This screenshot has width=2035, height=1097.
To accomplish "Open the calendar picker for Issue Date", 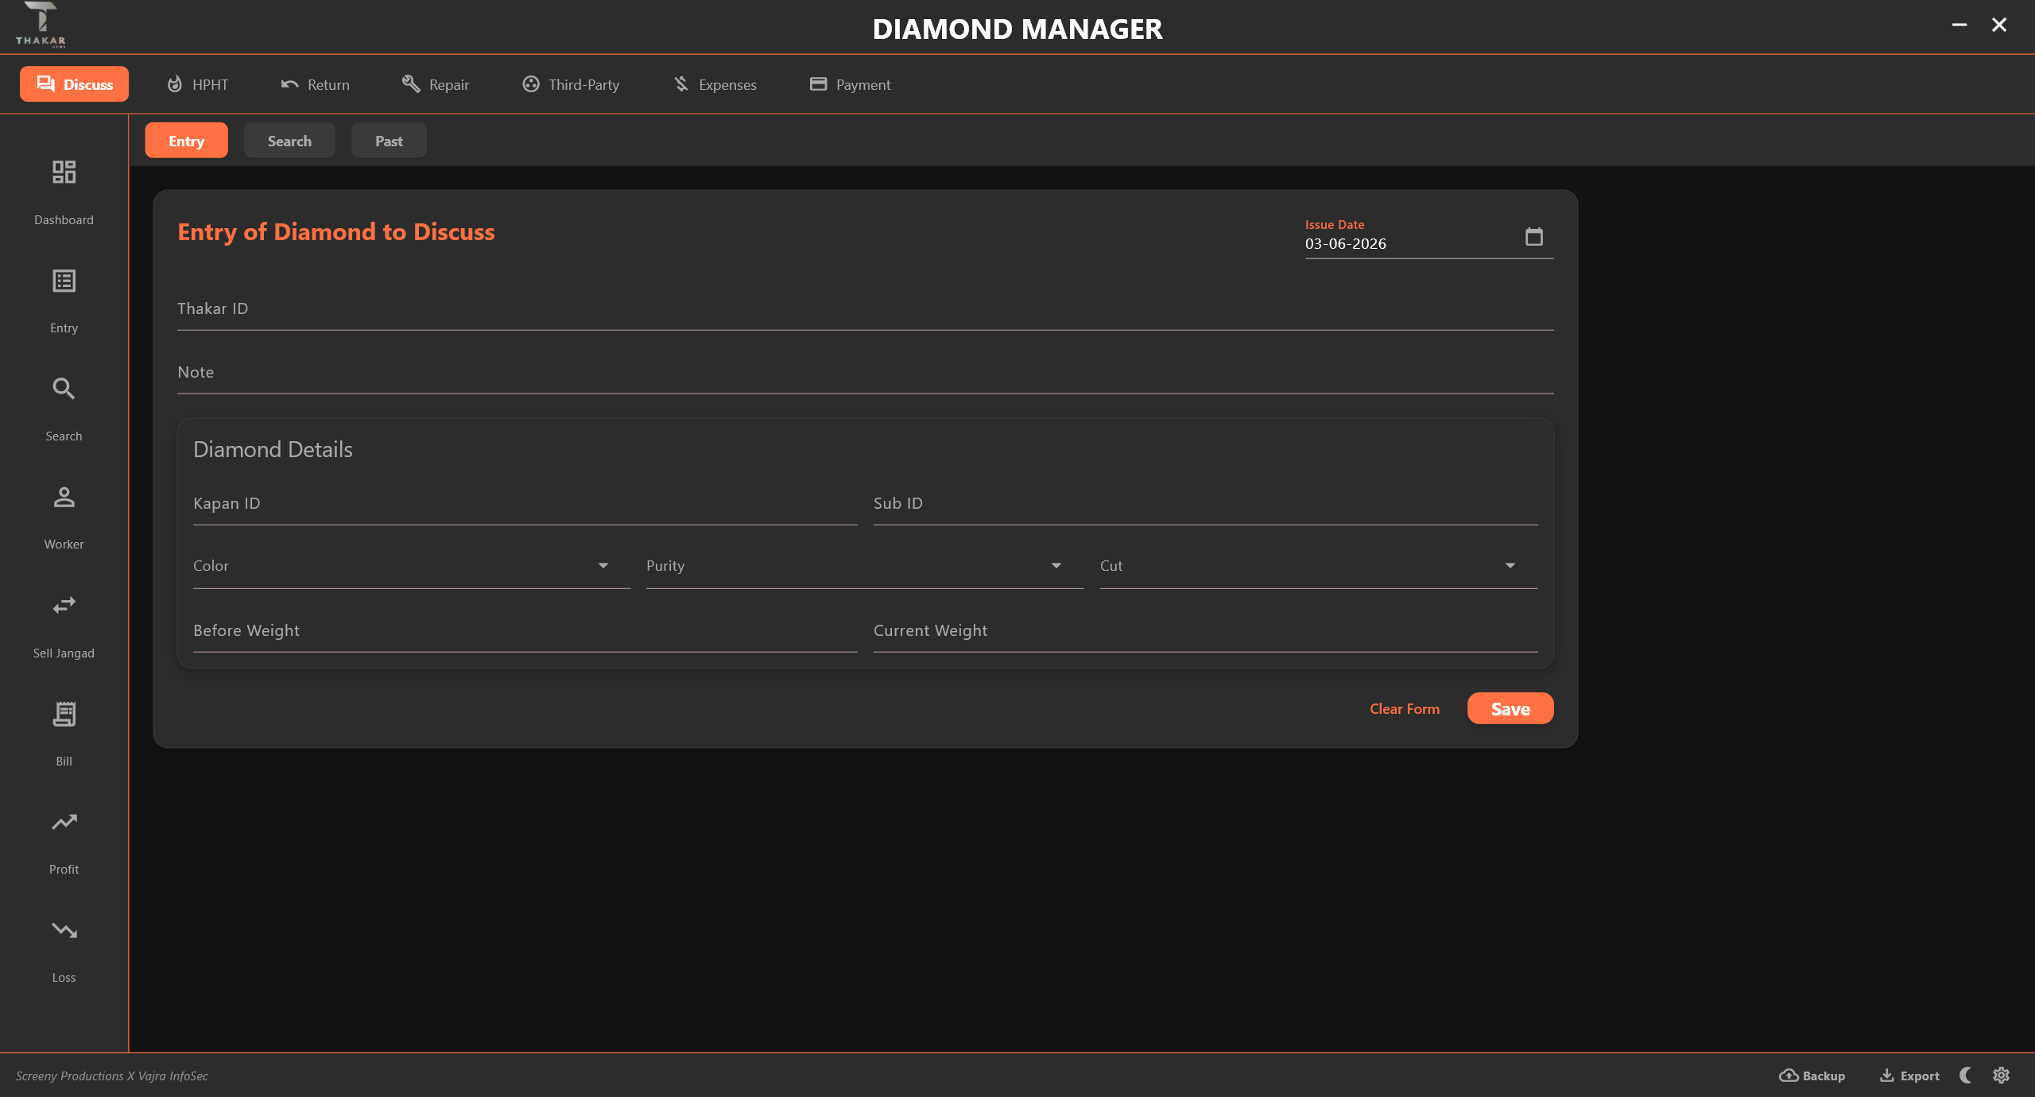I will pos(1534,236).
